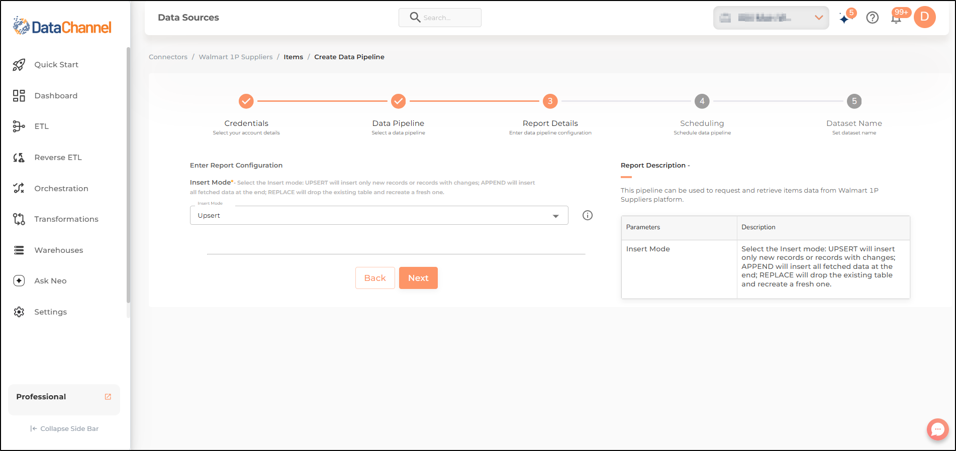This screenshot has width=956, height=451.
Task: Open Quick Start menu item
Action: tap(56, 65)
